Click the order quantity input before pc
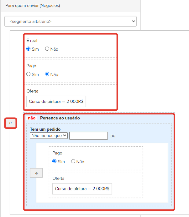The width and height of the screenshot is (189, 217). coord(88,135)
